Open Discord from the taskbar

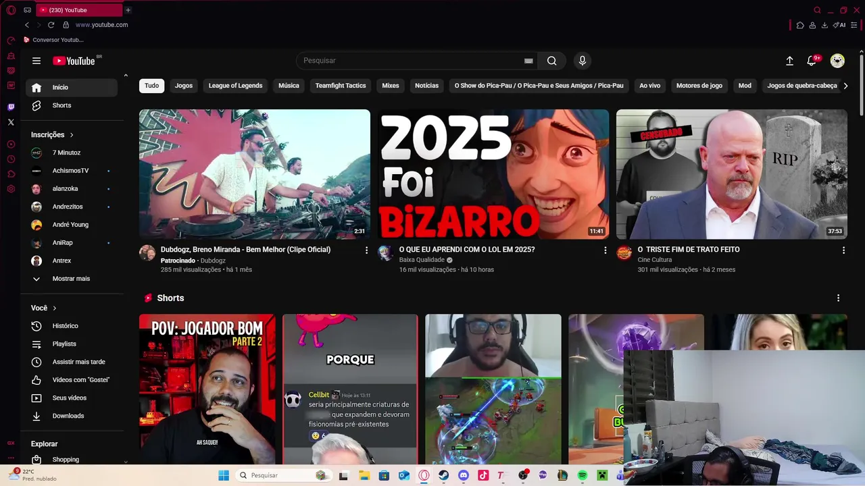tap(463, 475)
